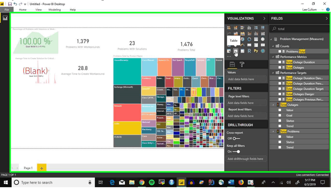
Task: Select the Pie chart visual
Action: (242, 39)
